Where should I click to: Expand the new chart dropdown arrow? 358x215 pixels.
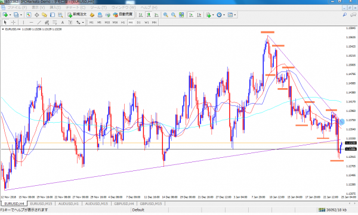10,15
